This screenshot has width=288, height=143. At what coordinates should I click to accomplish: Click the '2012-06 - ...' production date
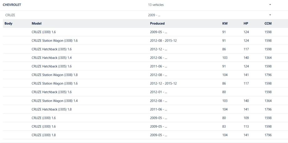click(158, 58)
